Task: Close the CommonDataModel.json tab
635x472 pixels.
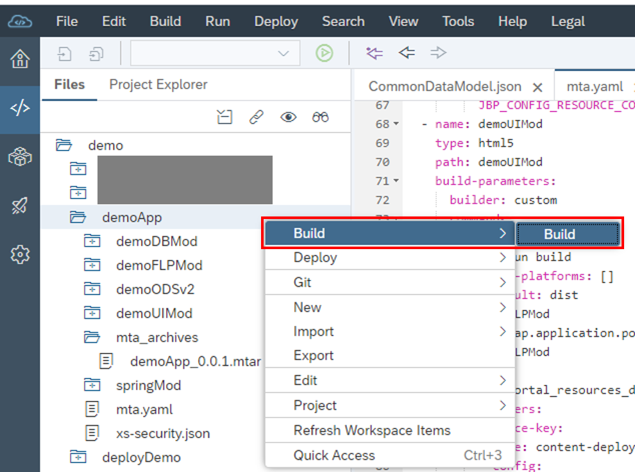Action: click(x=538, y=87)
